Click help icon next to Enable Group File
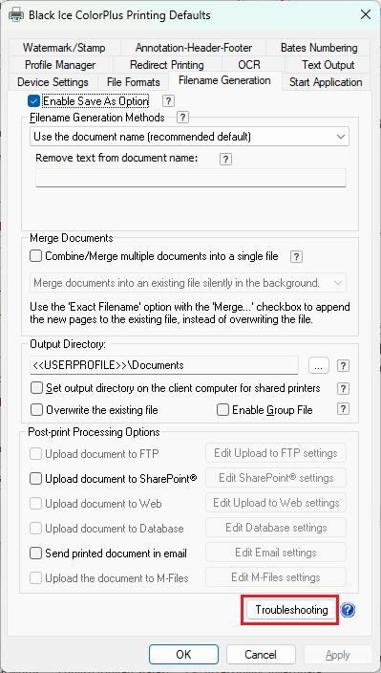Viewport: 381px width, 673px height. tap(343, 409)
